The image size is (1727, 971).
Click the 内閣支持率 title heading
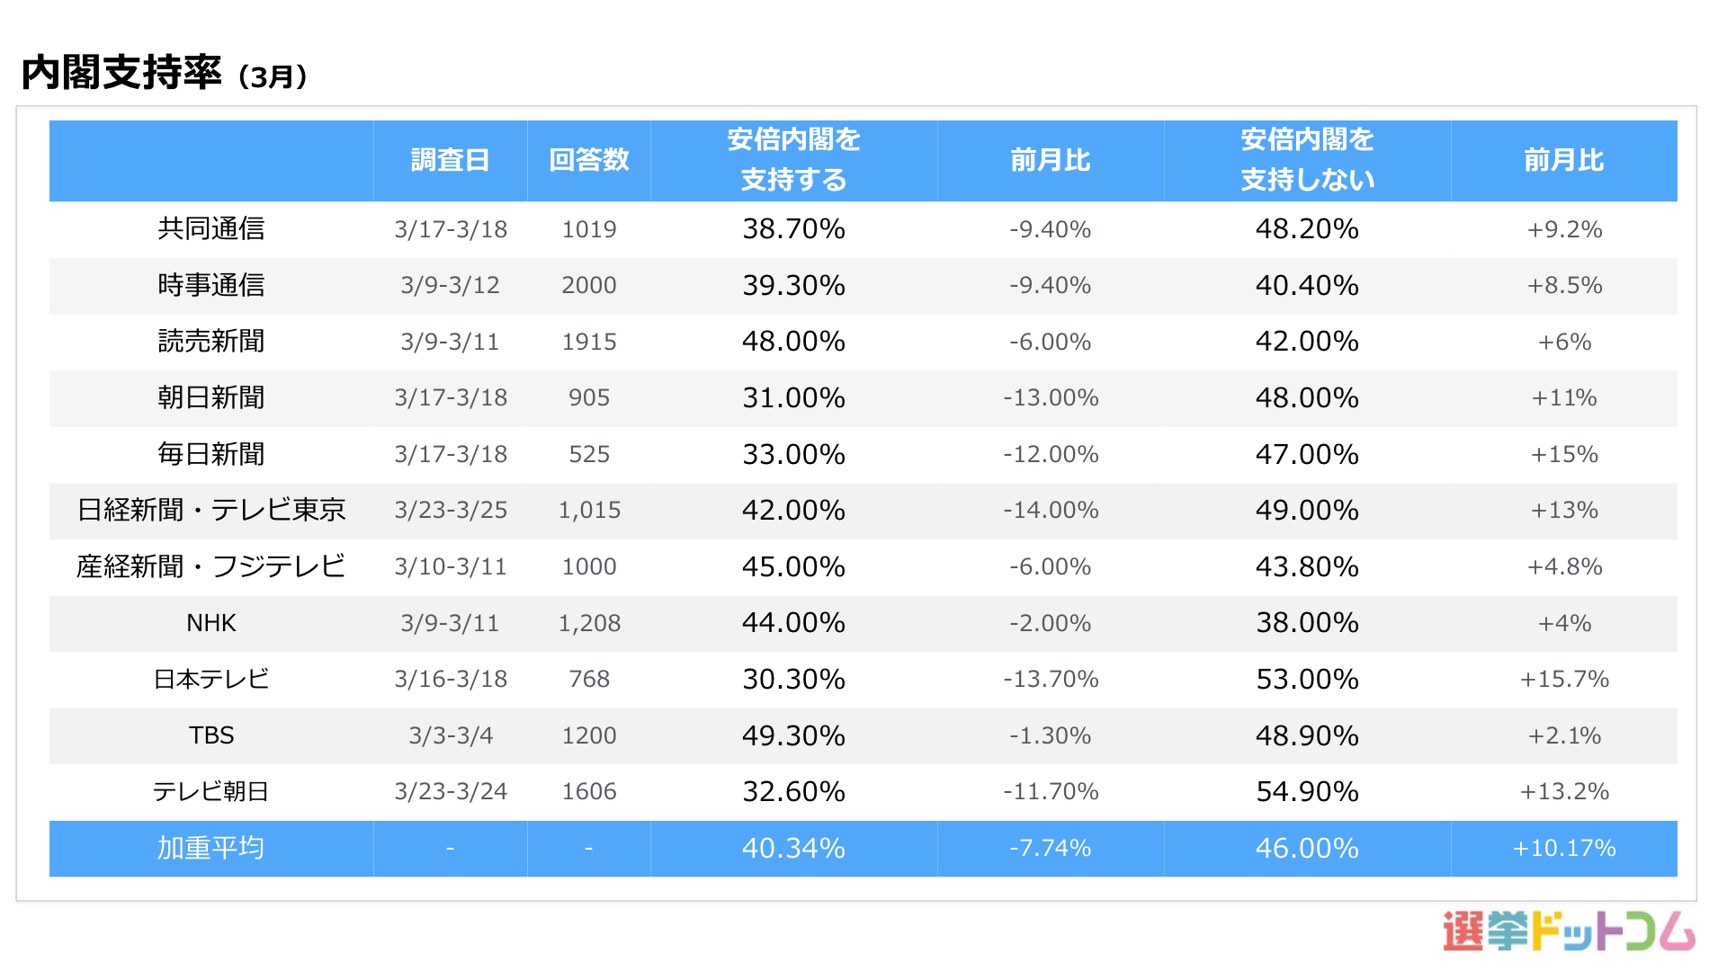coord(121,73)
